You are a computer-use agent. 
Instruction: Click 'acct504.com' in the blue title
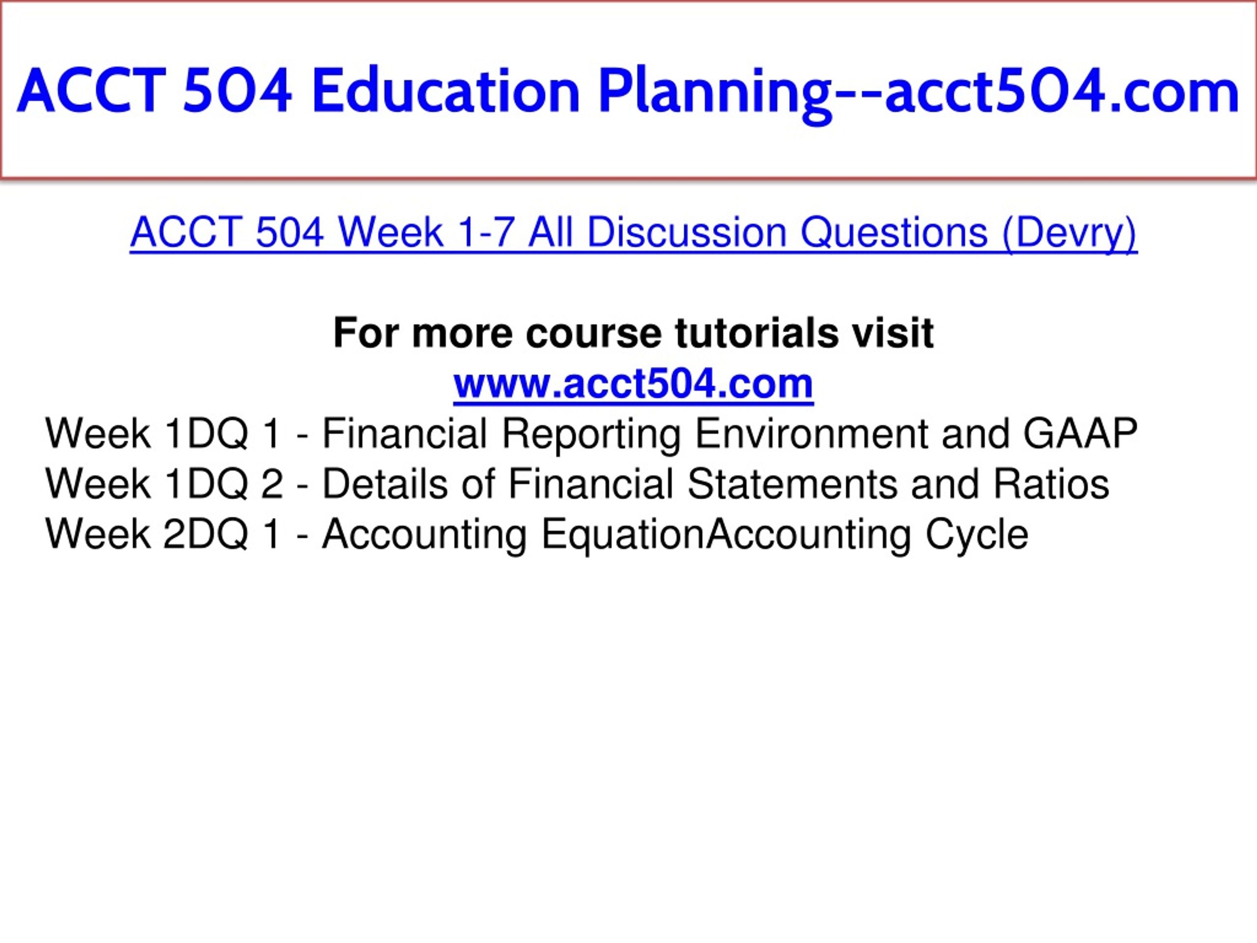[1062, 91]
